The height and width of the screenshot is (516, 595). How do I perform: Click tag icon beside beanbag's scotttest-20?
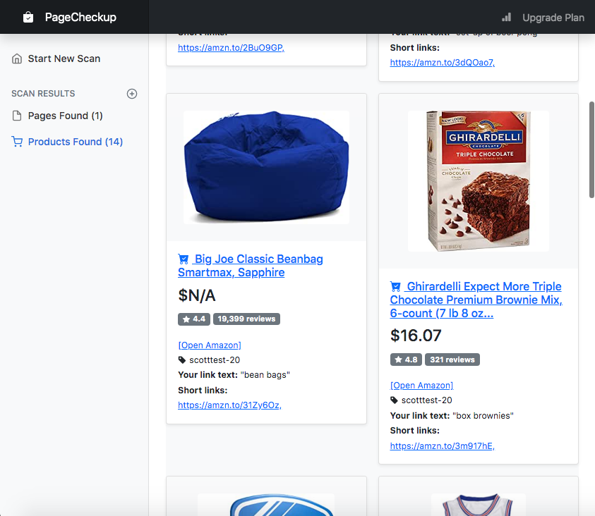[x=182, y=360]
